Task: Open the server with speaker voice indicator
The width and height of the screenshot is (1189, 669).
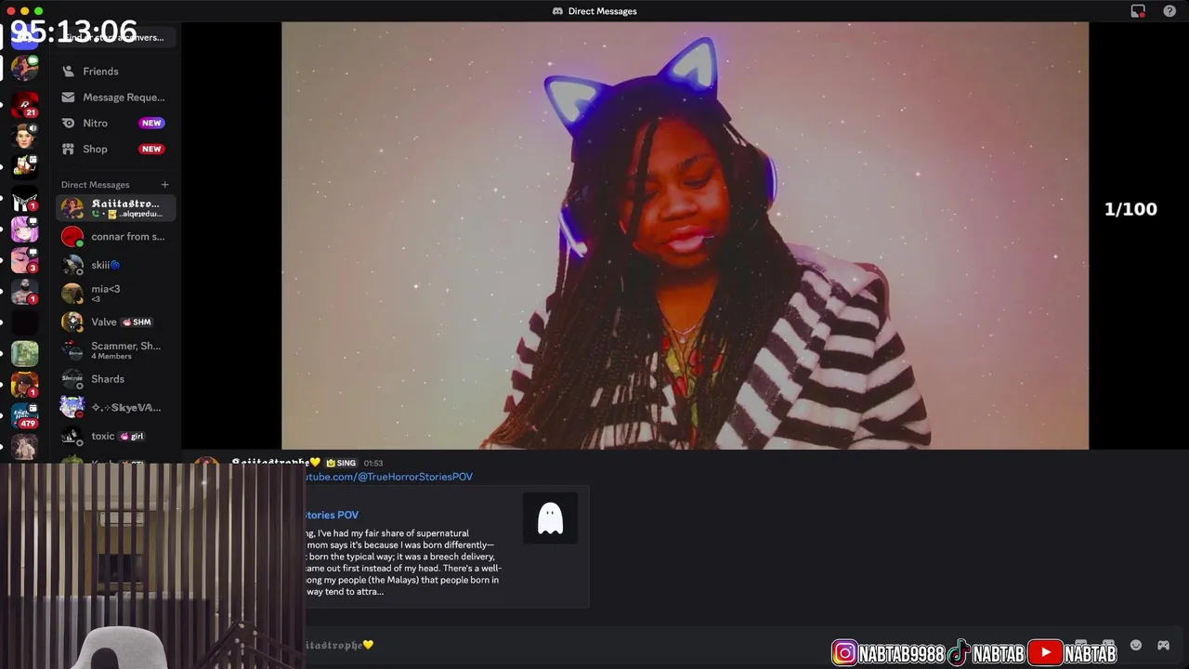Action: 25,136
